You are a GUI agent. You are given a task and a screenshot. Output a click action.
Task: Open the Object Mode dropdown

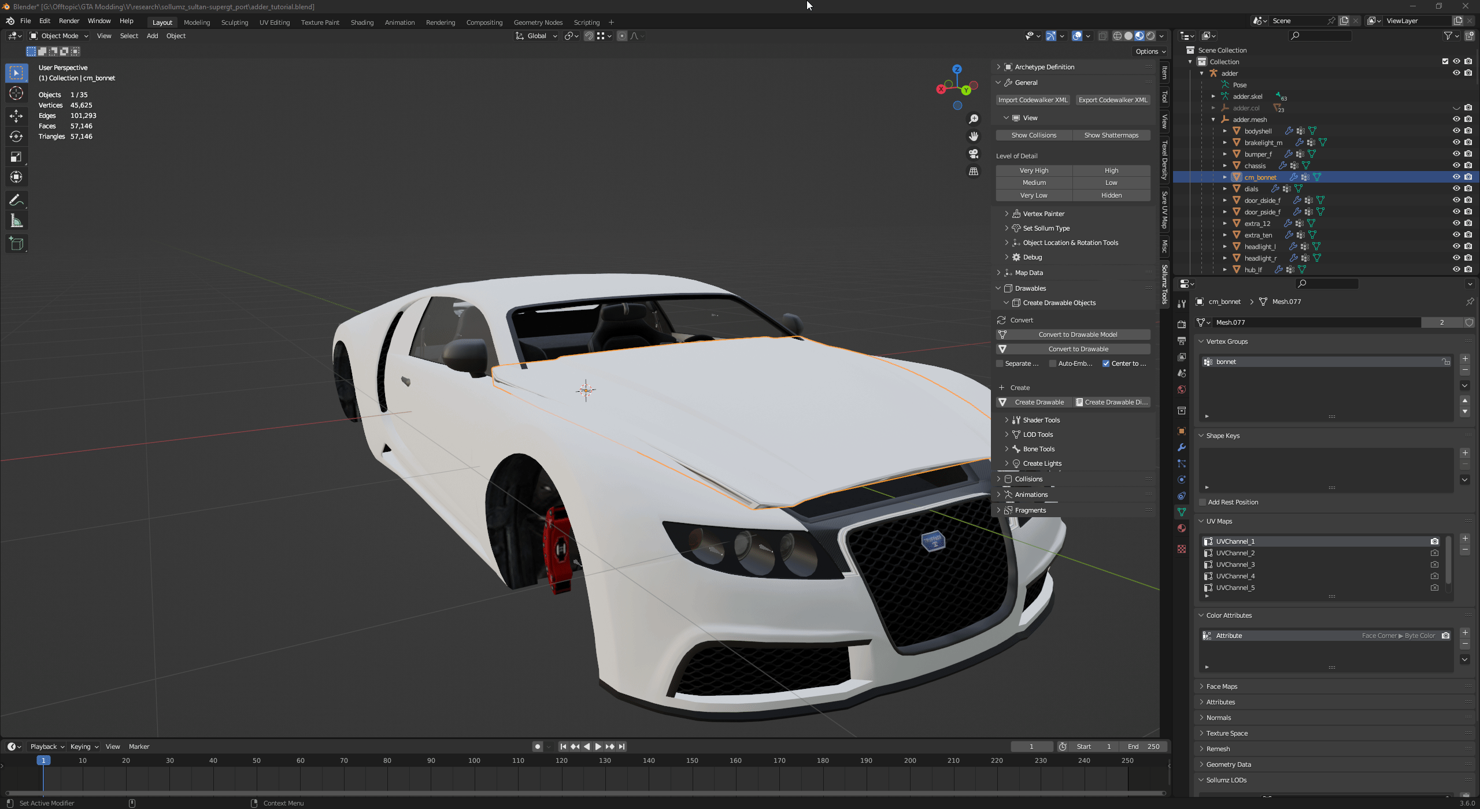click(60, 36)
